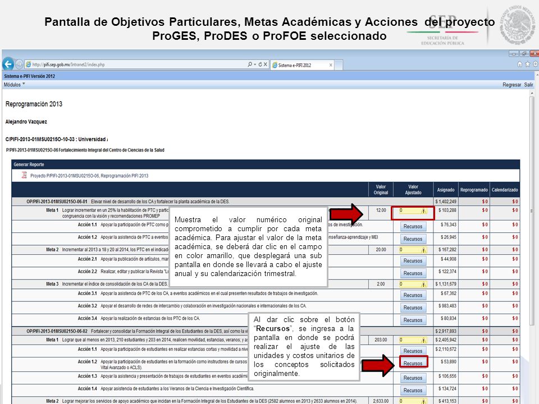539x404 pixels.
Task: Click the $ 1,402,249 assigned amount
Action: [x=446, y=201]
